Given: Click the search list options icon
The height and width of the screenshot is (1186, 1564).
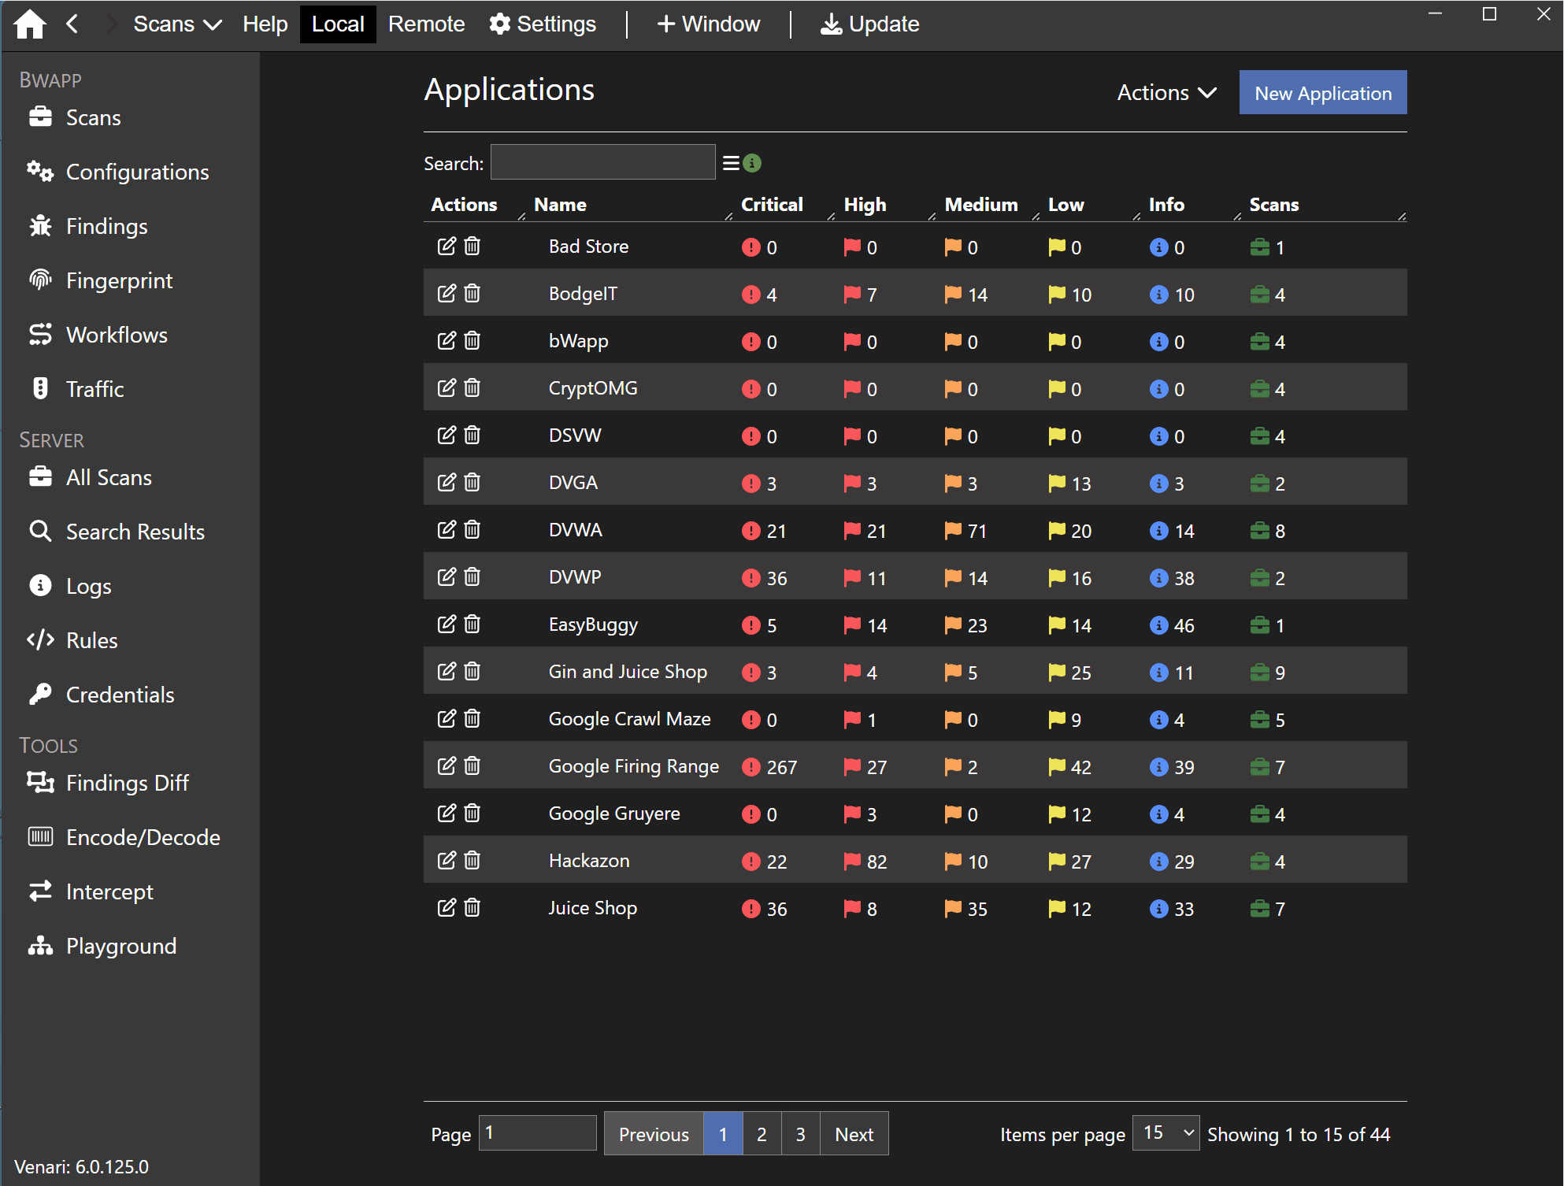Looking at the screenshot, I should [x=731, y=163].
